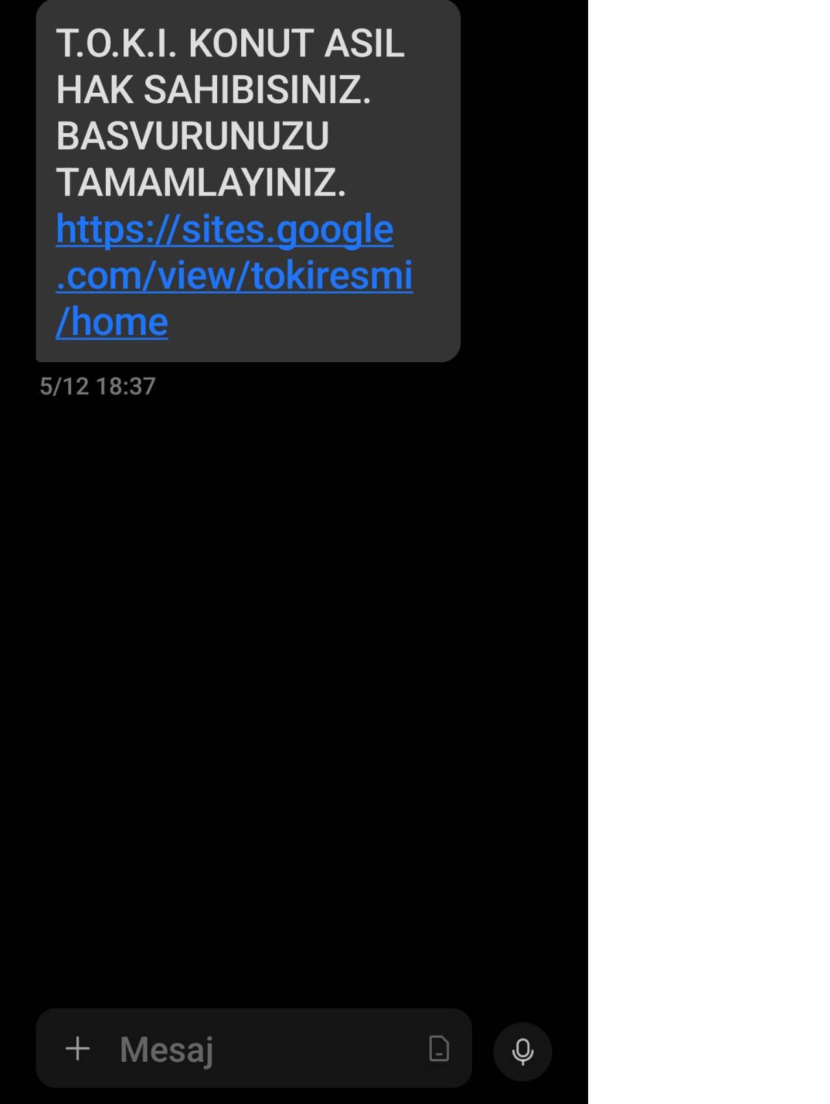
Task: Tap the word KONUT in the SMS
Action: (251, 43)
